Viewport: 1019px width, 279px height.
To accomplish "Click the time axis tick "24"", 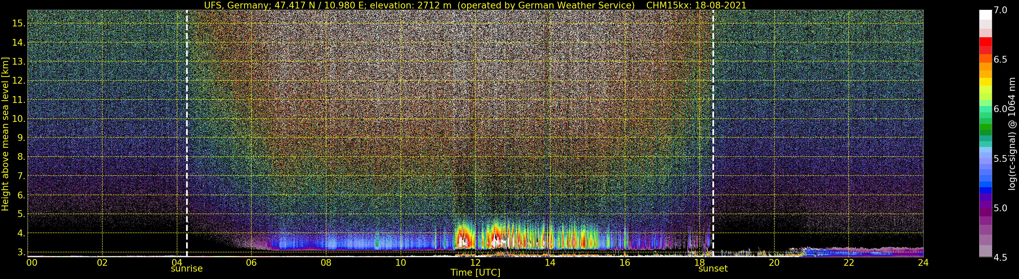I will [923, 262].
